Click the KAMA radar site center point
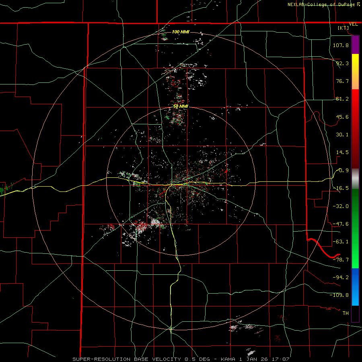The width and height of the screenshot is (362, 362). click(x=181, y=181)
